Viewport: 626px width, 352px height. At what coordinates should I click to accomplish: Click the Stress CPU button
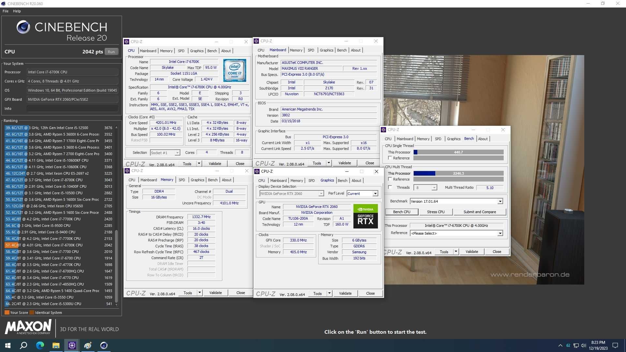coord(436,212)
